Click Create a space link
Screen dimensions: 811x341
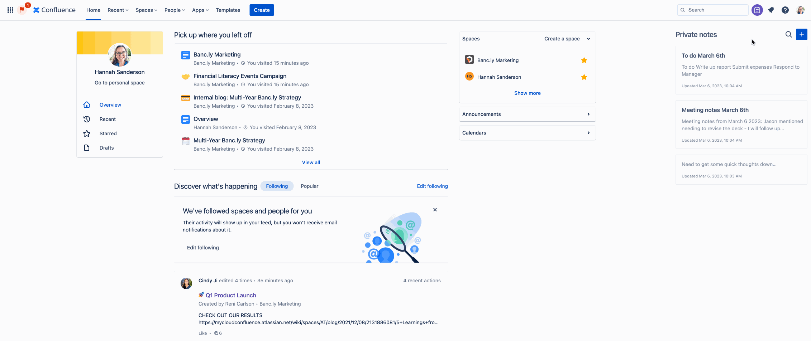click(562, 39)
